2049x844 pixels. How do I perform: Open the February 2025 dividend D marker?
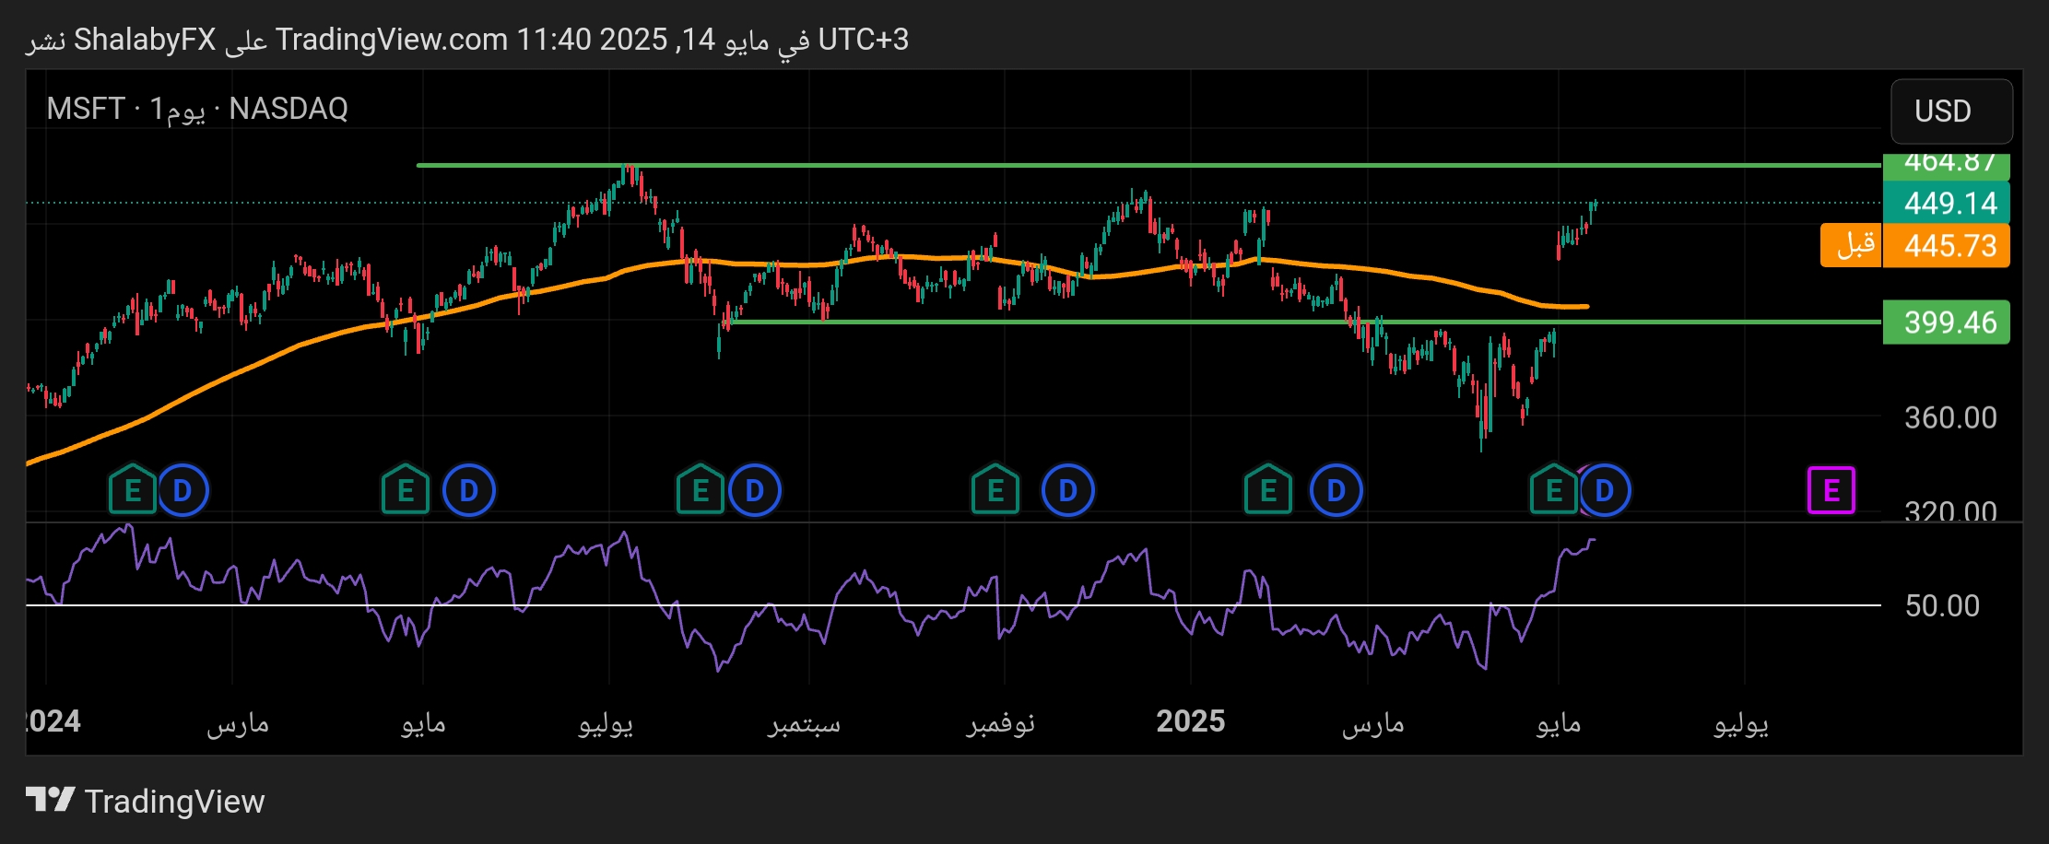click(1337, 490)
